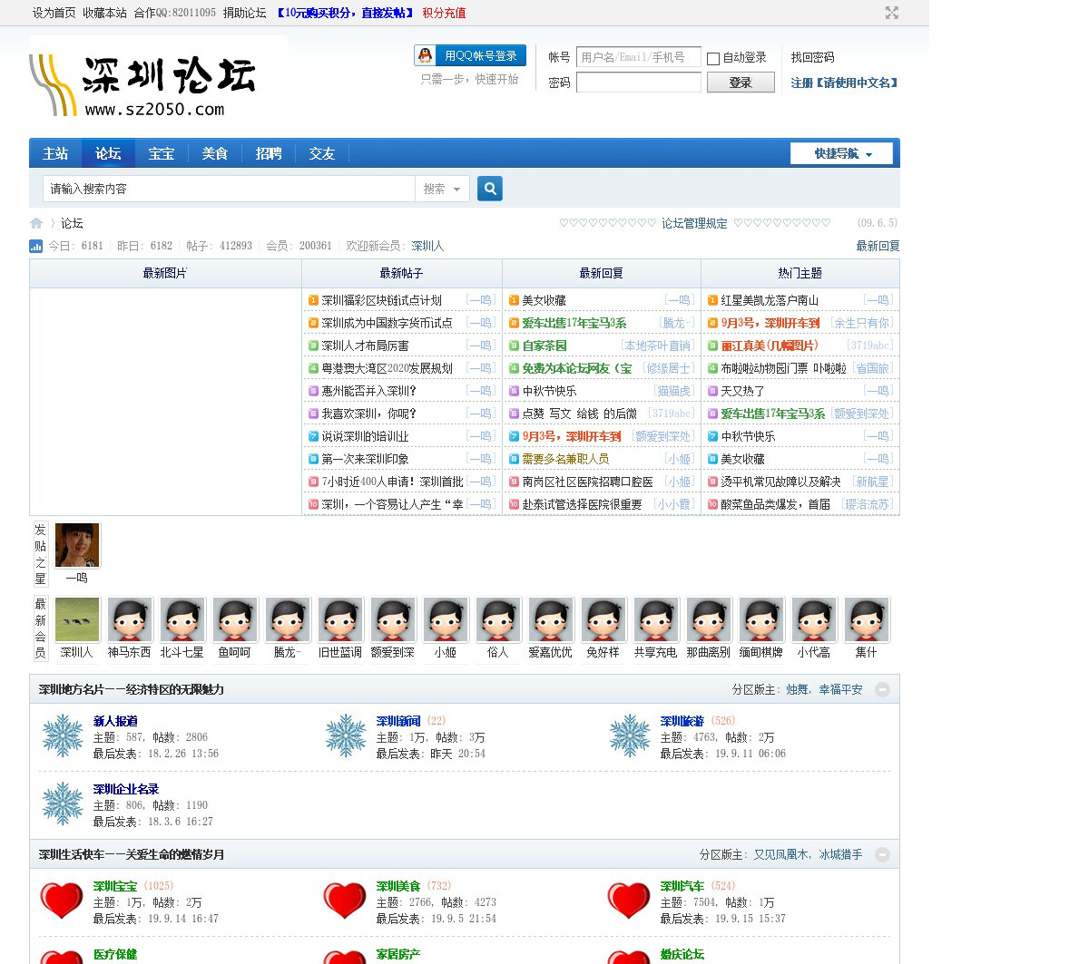This screenshot has width=1089, height=964.
Task: Enable the 自动登录 checkbox
Action: (x=713, y=59)
